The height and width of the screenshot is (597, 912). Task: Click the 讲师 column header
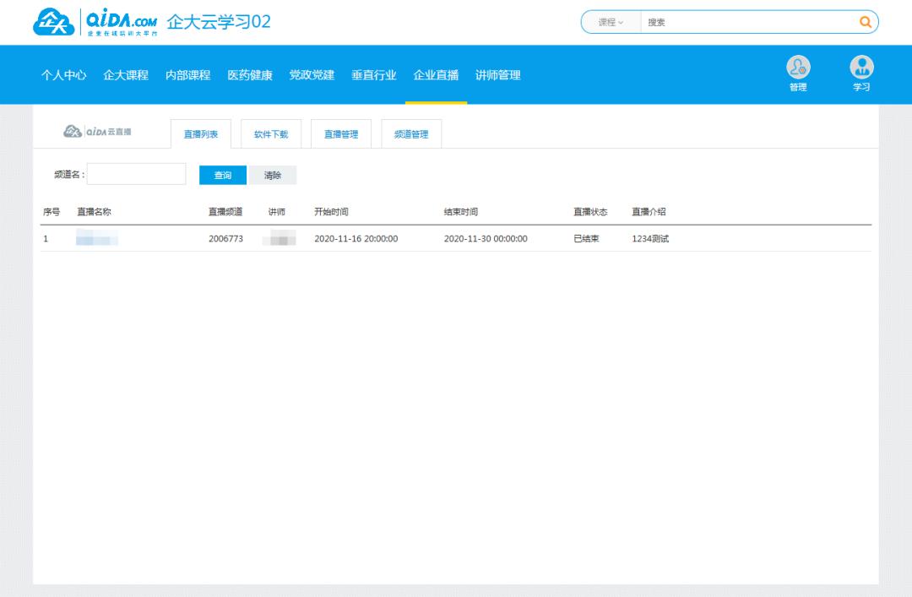[277, 212]
